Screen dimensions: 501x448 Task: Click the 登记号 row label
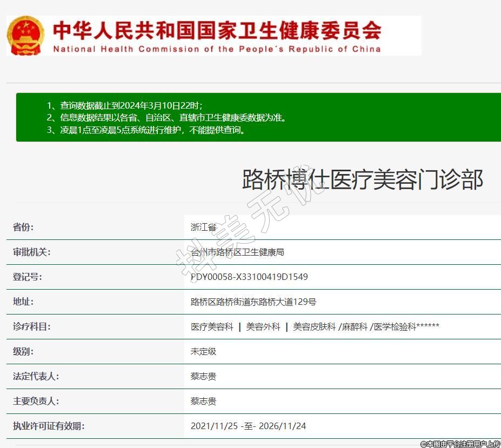click(27, 277)
